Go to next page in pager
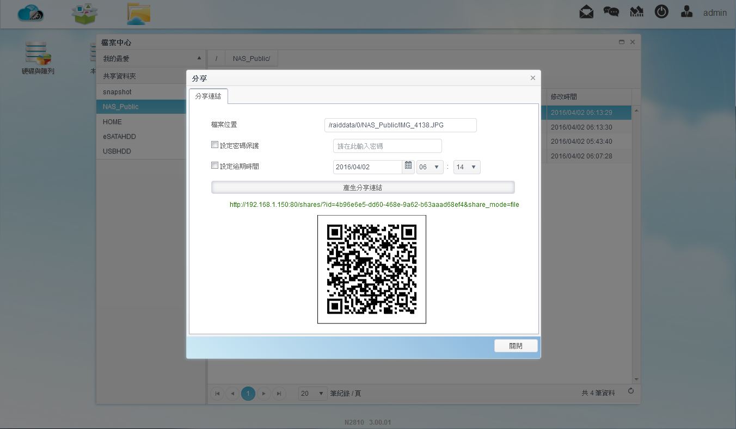Screen dimensions: 736x429 tap(264, 393)
